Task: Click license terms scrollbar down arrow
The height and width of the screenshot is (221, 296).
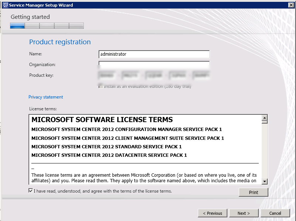Action: pyautogui.click(x=265, y=182)
